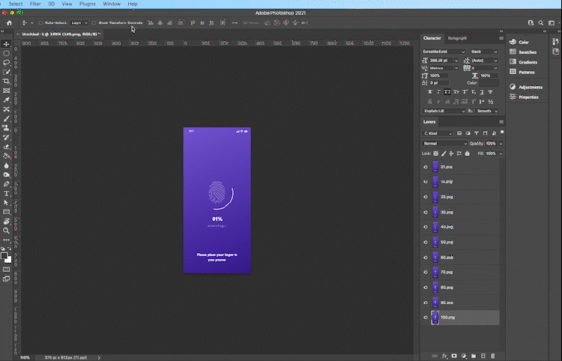The width and height of the screenshot is (562, 361).
Task: Click the layer Opacity value field
Action: (491, 143)
